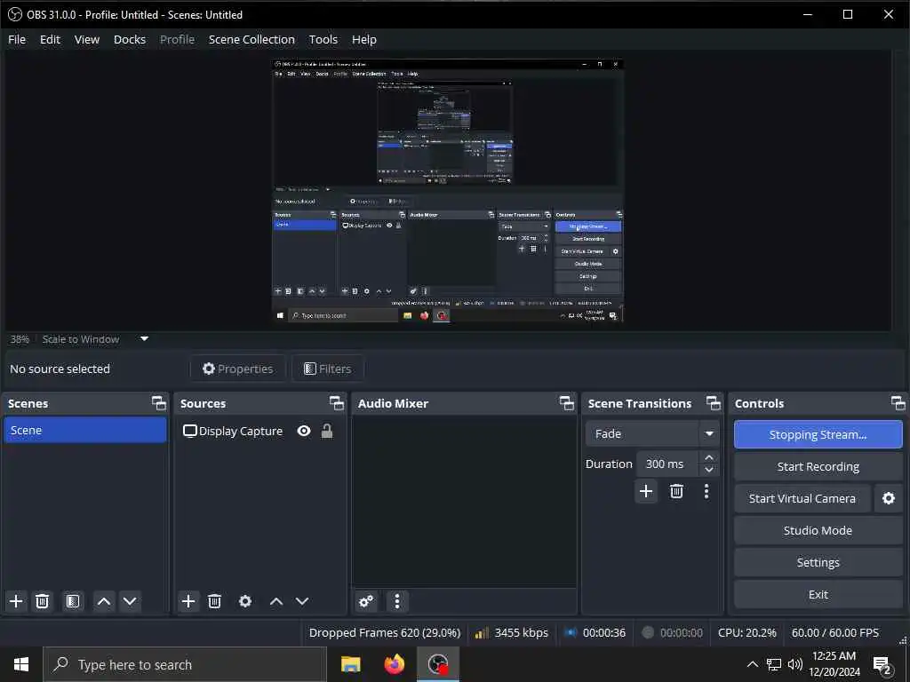Open the Windows Start menu
Screen dimensions: 910x682
pyautogui.click(x=21, y=664)
